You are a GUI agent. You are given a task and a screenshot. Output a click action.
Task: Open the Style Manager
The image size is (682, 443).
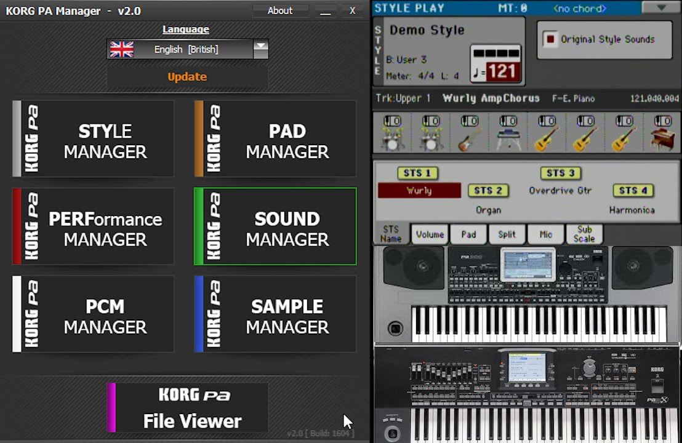pos(93,138)
